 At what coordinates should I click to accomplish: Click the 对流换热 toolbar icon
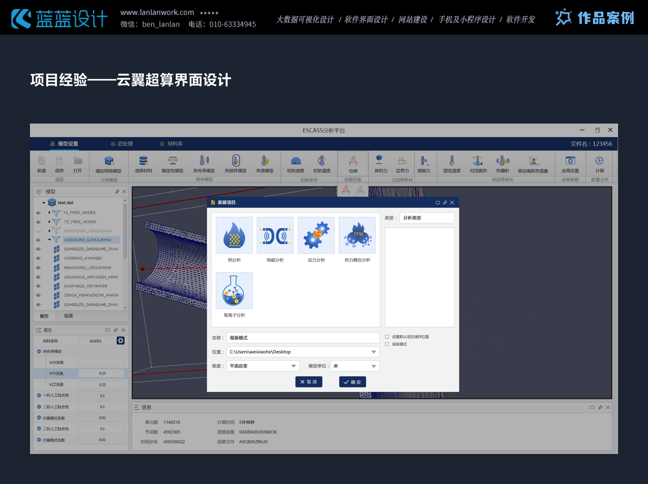click(478, 161)
